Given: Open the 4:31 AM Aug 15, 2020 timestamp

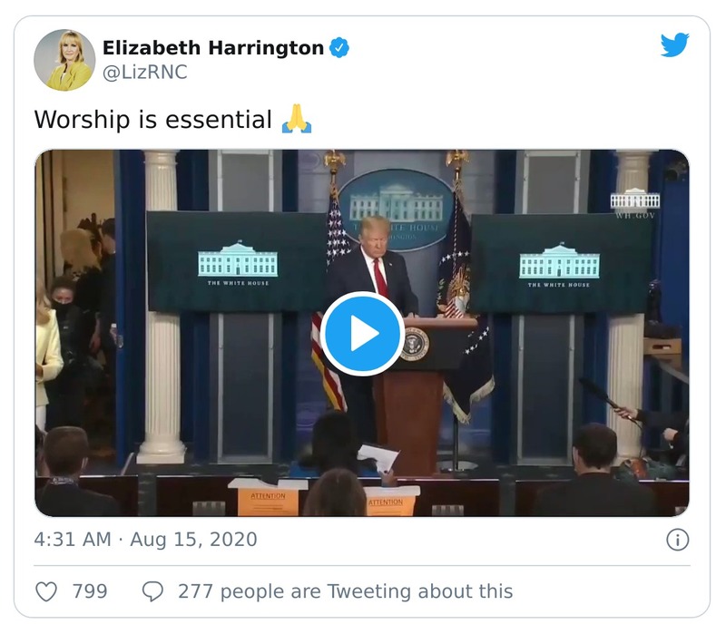Looking at the screenshot, I should coord(145,540).
